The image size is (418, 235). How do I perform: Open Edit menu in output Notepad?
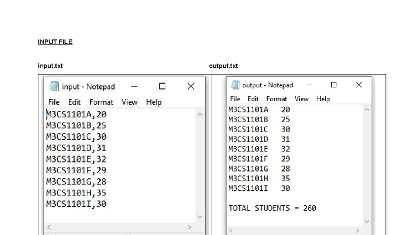tap(253, 99)
